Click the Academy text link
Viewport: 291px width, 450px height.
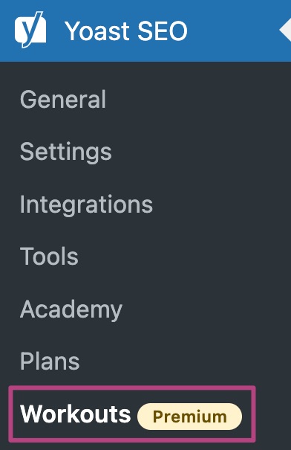tap(71, 310)
